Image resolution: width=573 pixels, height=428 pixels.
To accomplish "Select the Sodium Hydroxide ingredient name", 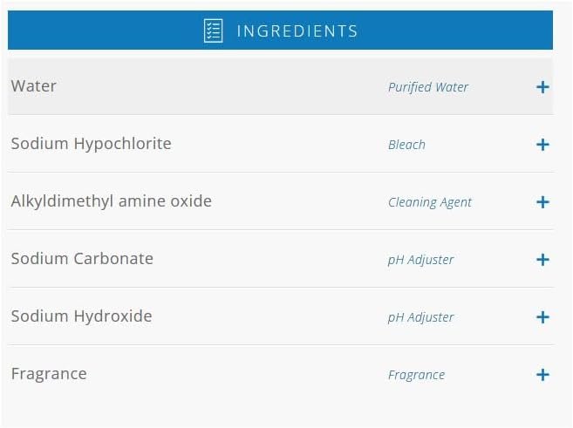I will pyautogui.click(x=81, y=316).
